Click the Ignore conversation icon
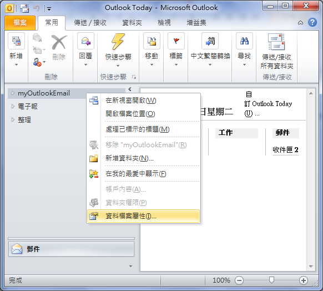The width and height of the screenshot is (323, 291). pyautogui.click(x=37, y=38)
